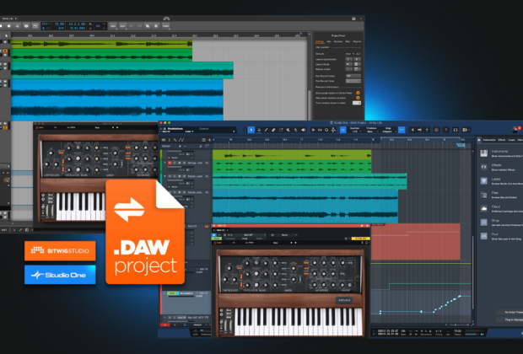Open the Launch Mode dropdown in Project Panel
The width and height of the screenshot is (523, 354).
[x=349, y=64]
